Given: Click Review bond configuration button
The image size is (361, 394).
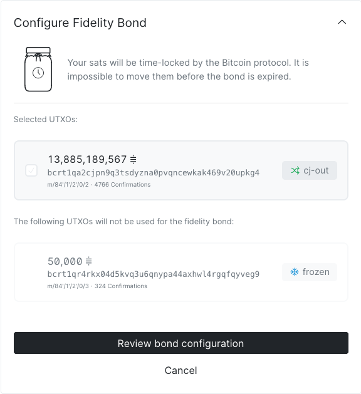Looking at the screenshot, I should click(181, 343).
